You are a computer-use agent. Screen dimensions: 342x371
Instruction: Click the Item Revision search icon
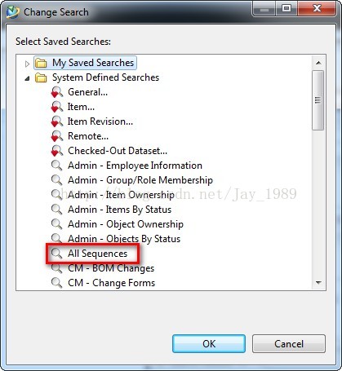tap(57, 121)
